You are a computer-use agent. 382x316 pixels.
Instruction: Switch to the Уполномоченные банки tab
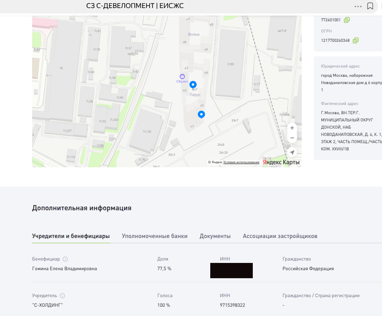point(154,236)
